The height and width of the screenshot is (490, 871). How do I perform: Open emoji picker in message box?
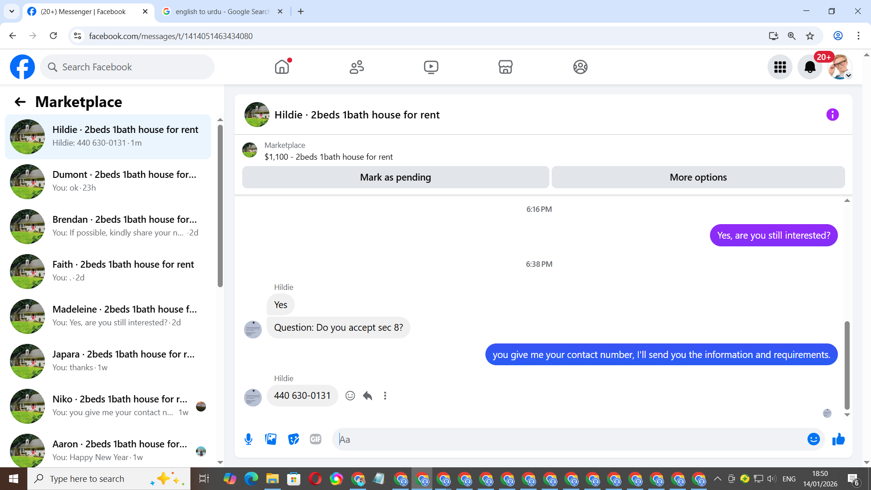[x=813, y=439]
